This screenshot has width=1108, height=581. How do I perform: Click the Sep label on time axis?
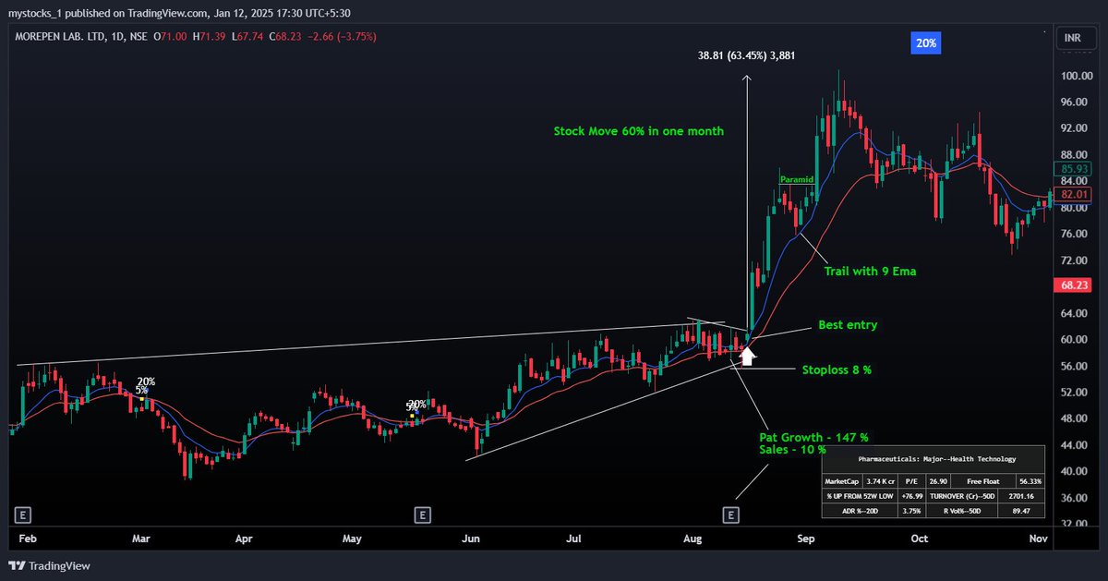click(808, 538)
